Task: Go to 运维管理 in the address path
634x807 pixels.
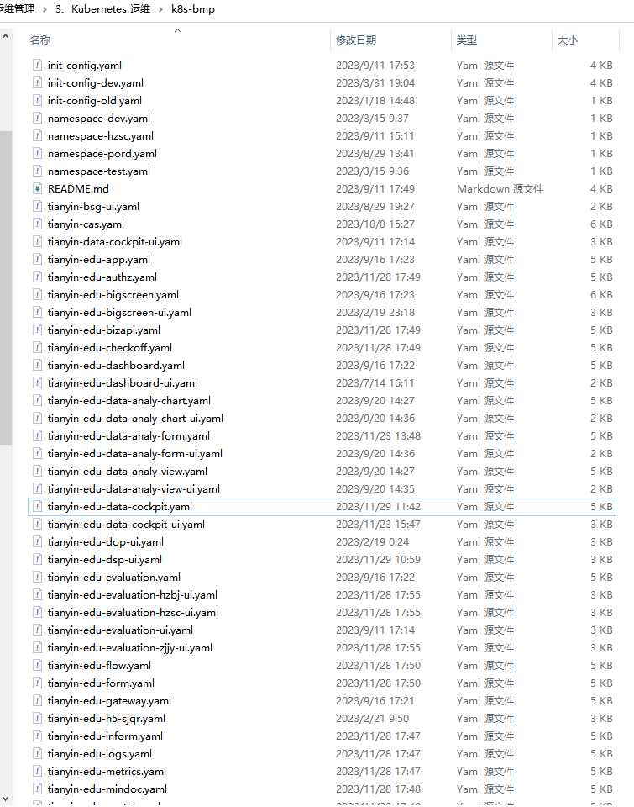Action: tap(20, 9)
